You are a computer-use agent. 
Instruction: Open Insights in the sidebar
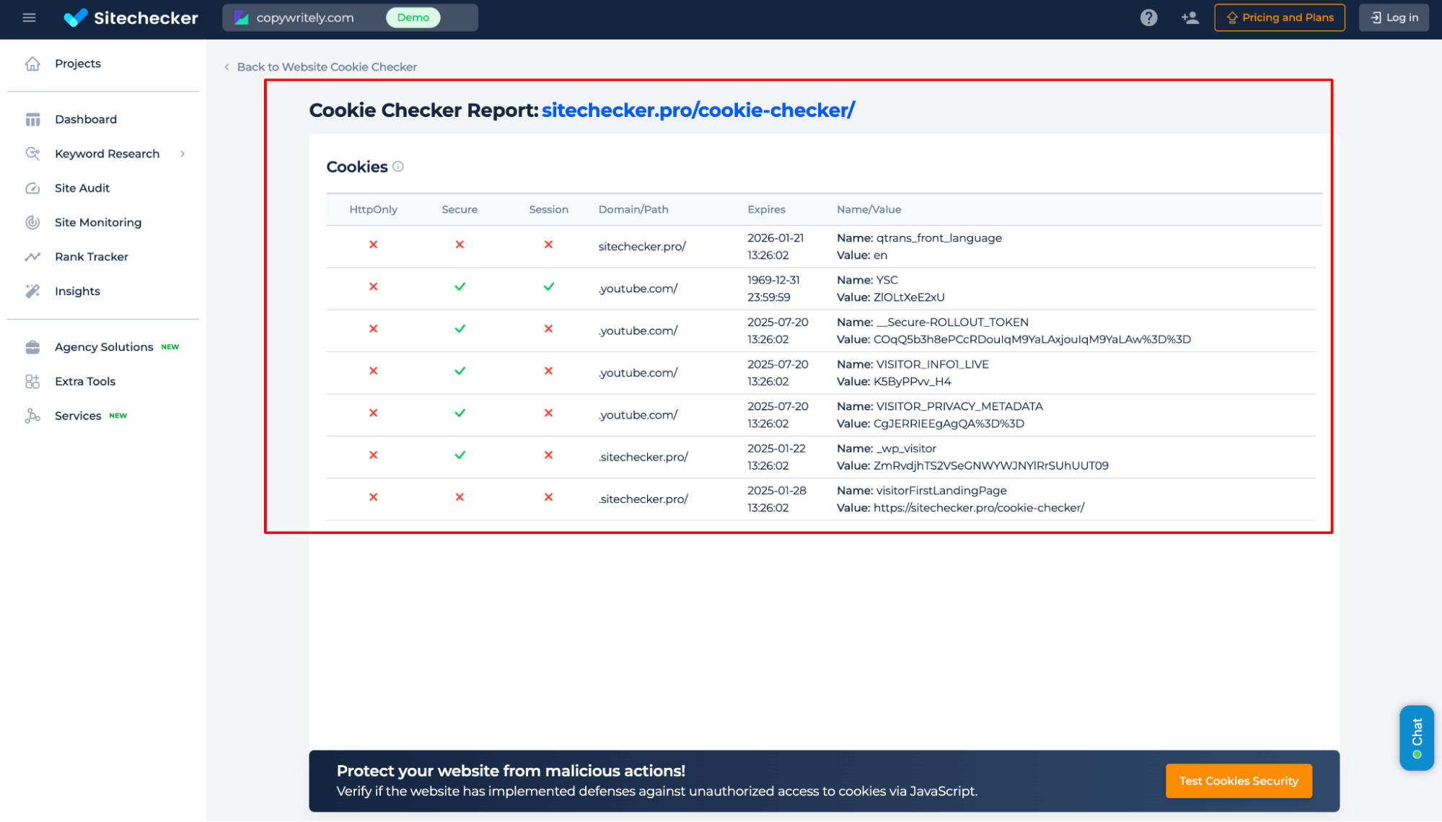(x=77, y=291)
